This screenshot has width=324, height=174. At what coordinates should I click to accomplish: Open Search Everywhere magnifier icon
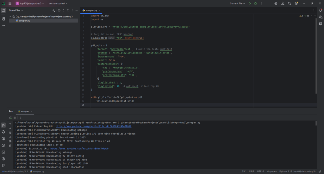(x=289, y=3)
